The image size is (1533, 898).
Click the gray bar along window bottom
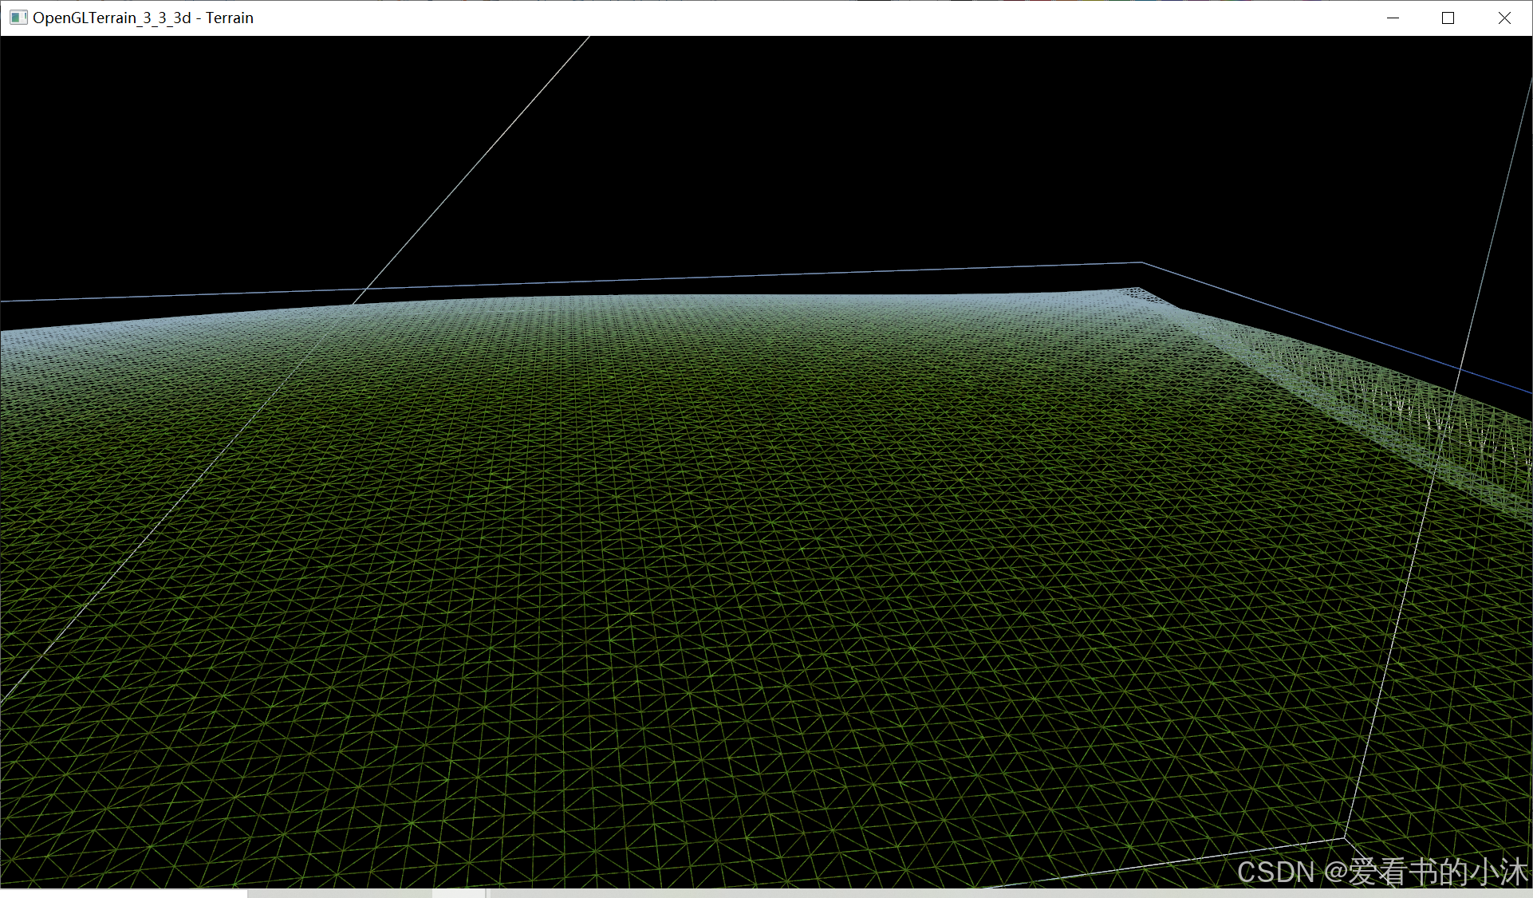(798, 893)
